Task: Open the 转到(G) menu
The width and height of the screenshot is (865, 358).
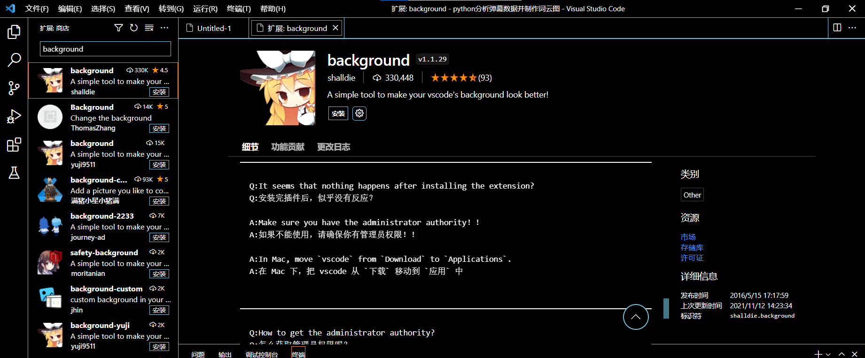Action: (x=171, y=9)
